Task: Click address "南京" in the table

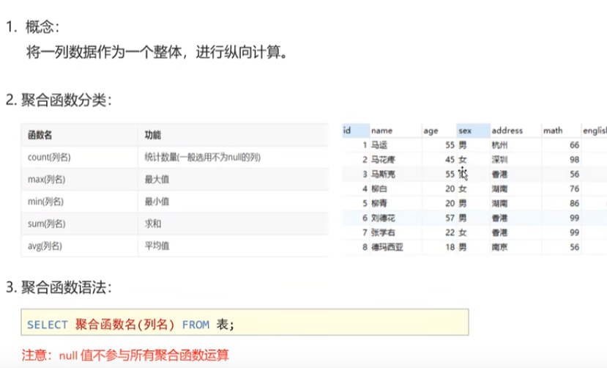Action: pyautogui.click(x=499, y=247)
